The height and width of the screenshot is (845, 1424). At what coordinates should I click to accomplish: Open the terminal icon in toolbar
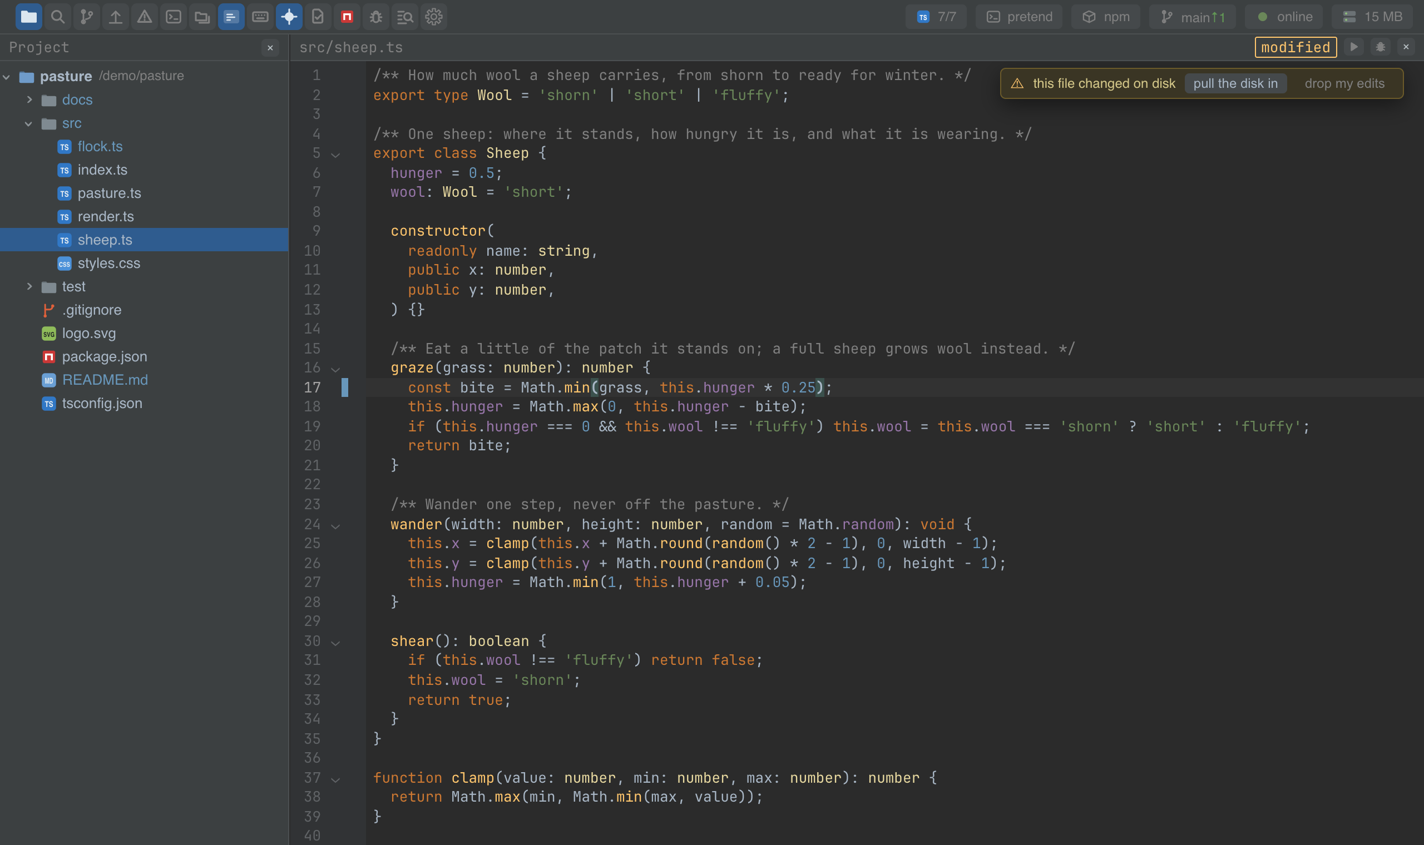[x=174, y=17]
